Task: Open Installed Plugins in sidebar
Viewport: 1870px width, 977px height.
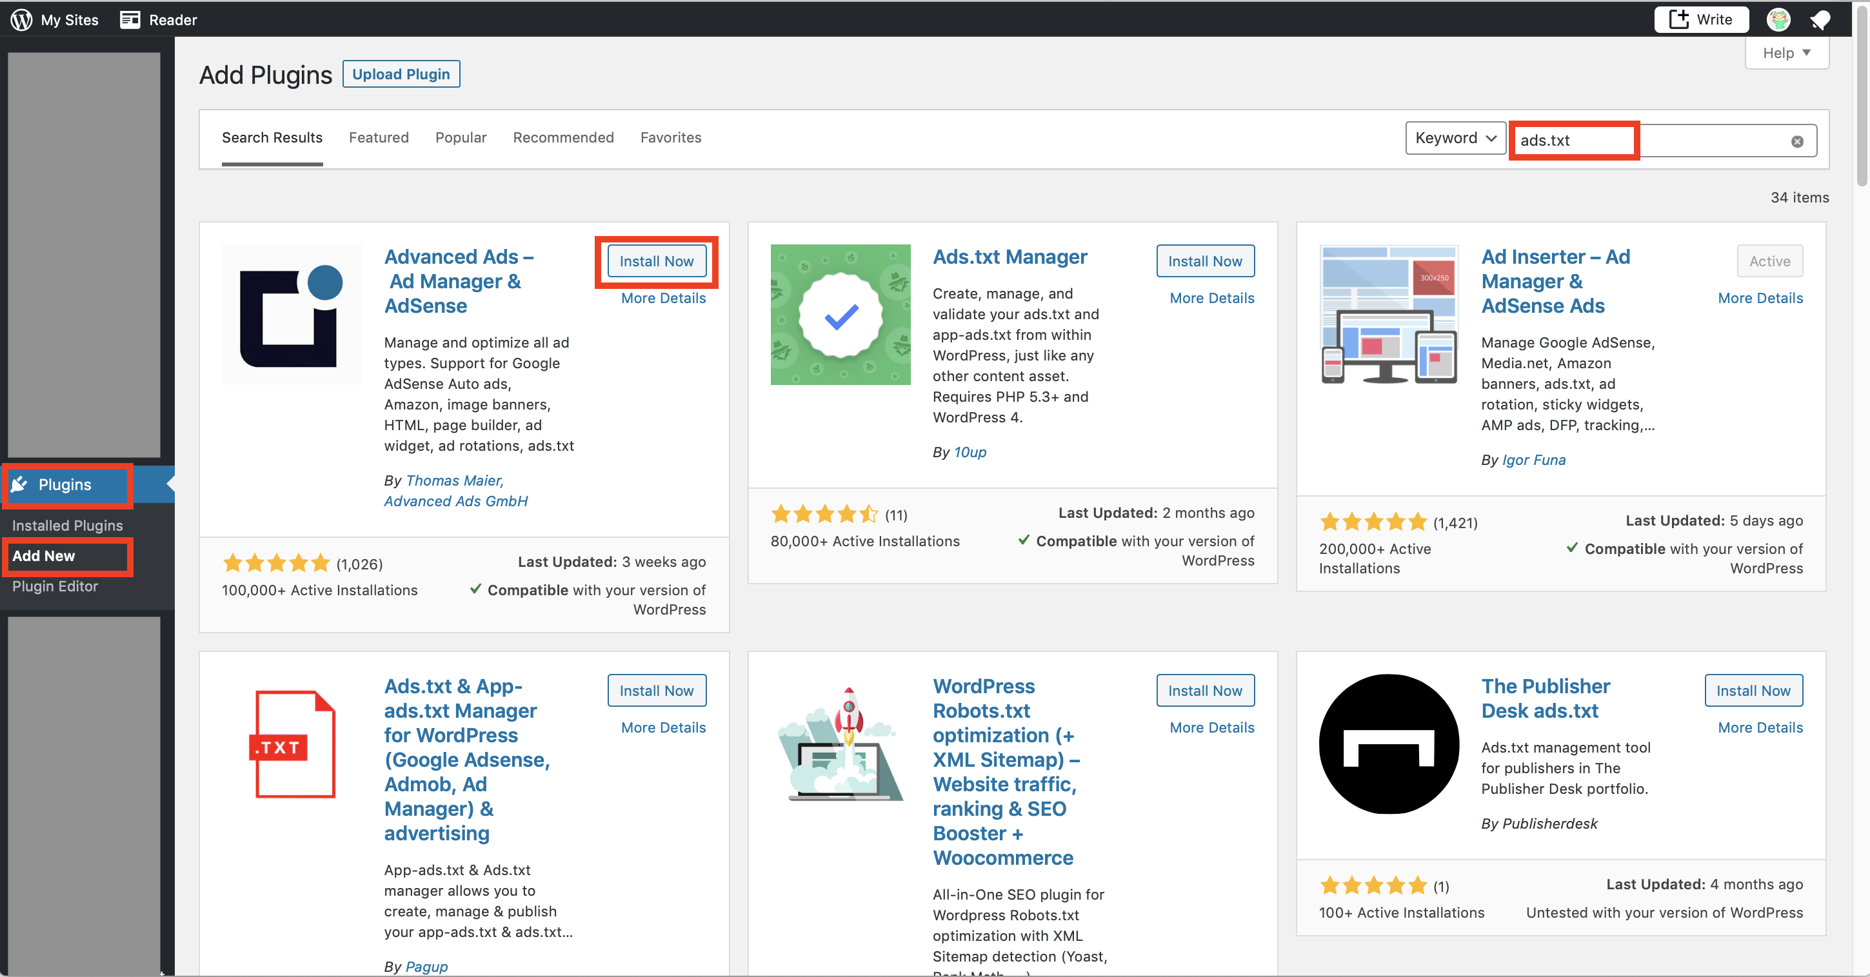Action: pos(68,526)
